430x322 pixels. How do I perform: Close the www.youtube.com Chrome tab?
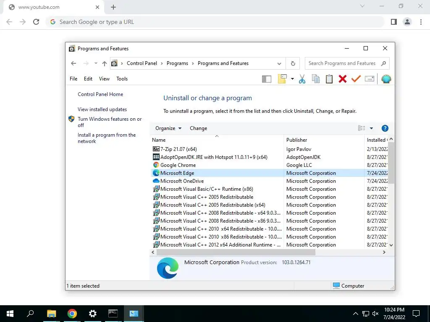97,7
